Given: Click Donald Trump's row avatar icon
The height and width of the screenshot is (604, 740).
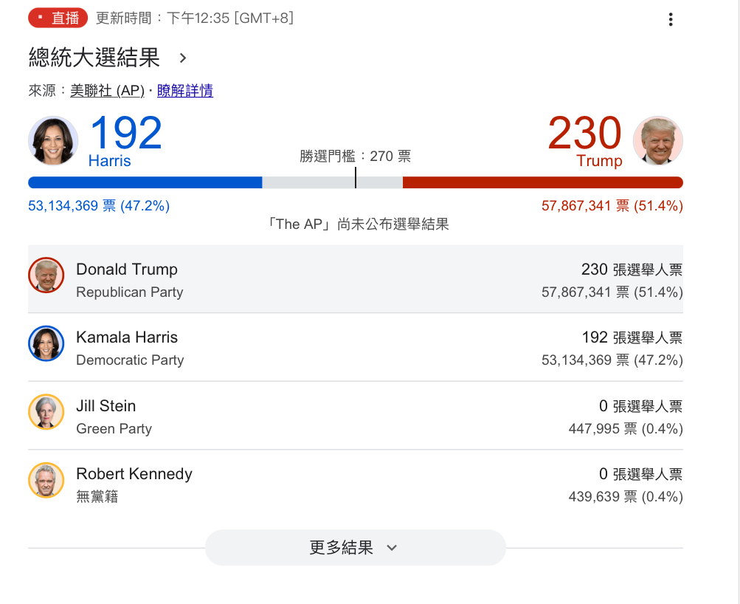Looking at the screenshot, I should coord(46,275).
